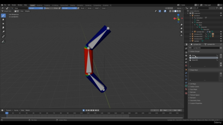
Task: Open the Weights menu in viewport header
Action: [x=27, y=11]
